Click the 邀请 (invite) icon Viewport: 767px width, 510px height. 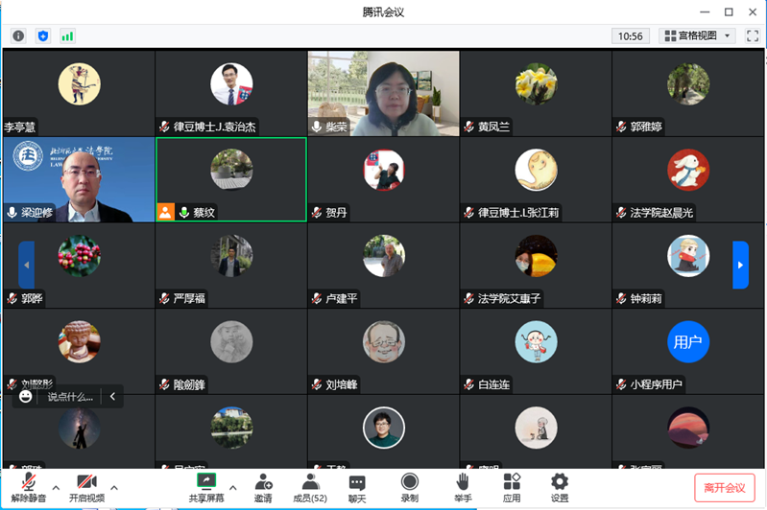(x=262, y=482)
